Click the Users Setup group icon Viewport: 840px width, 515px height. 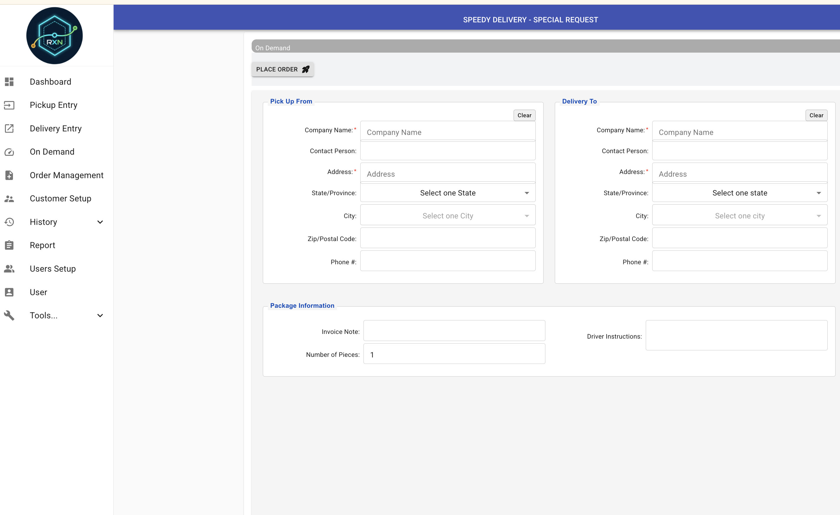coord(9,269)
